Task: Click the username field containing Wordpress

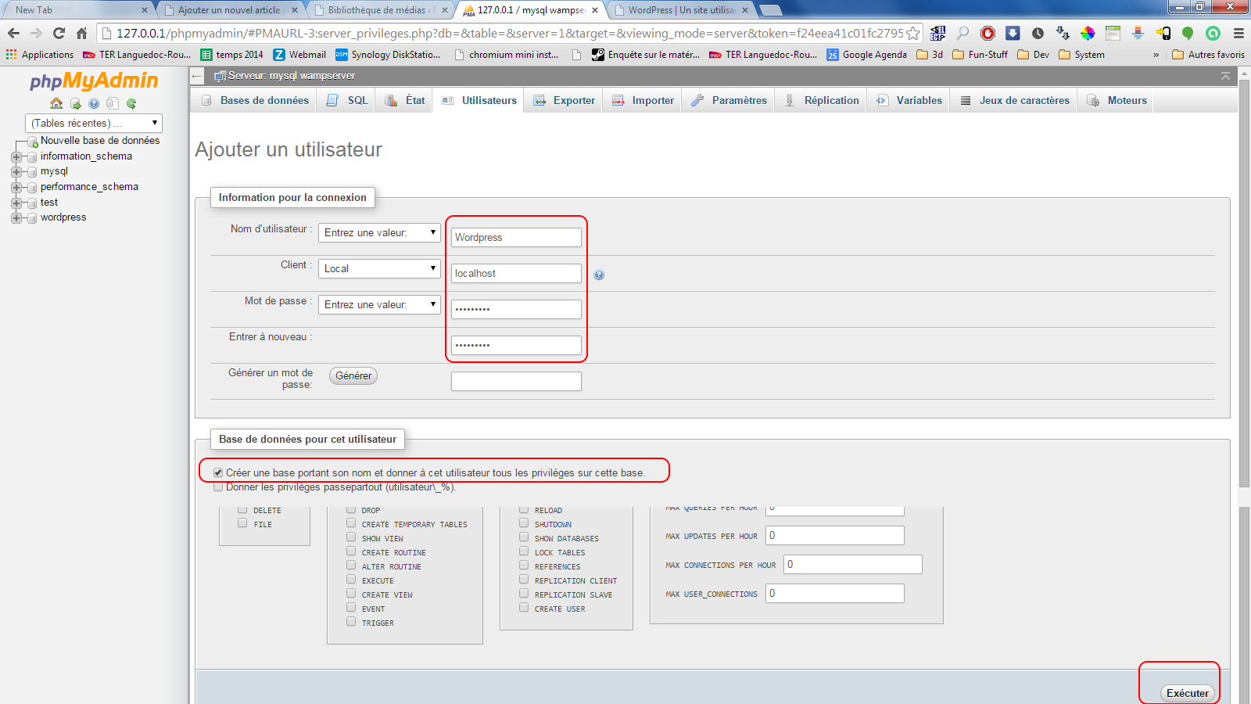Action: tap(516, 237)
